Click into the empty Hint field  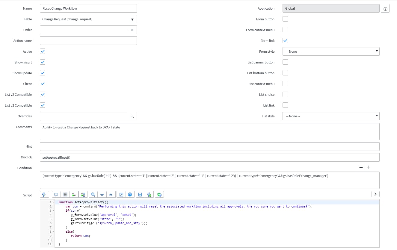coord(210,147)
